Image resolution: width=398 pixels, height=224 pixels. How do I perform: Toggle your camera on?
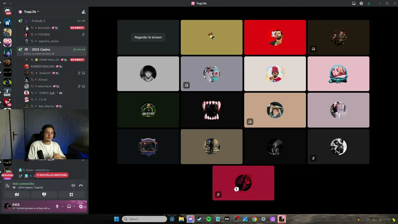coord(17,194)
